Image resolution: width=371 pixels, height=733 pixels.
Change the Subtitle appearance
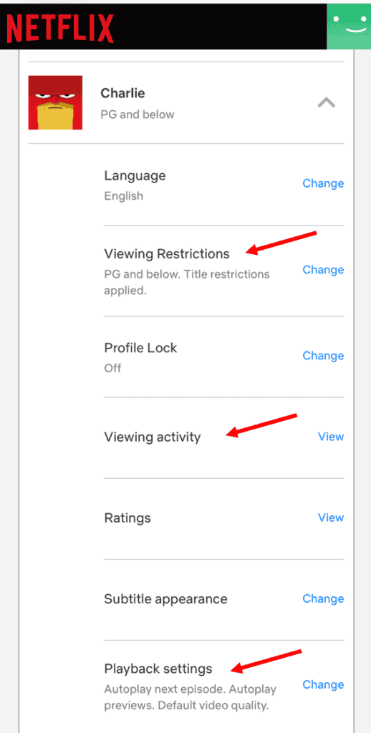point(323,599)
